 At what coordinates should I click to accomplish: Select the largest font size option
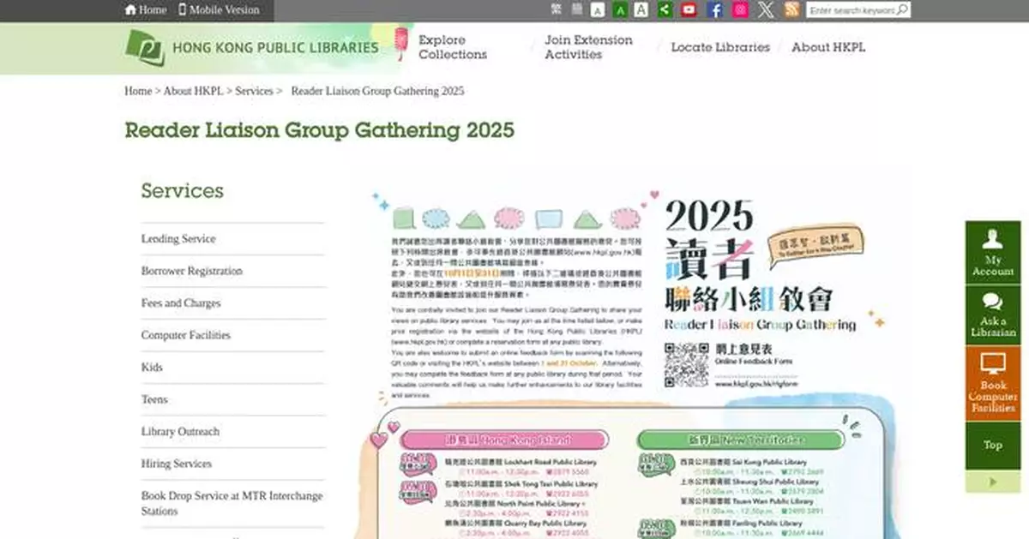coord(641,9)
